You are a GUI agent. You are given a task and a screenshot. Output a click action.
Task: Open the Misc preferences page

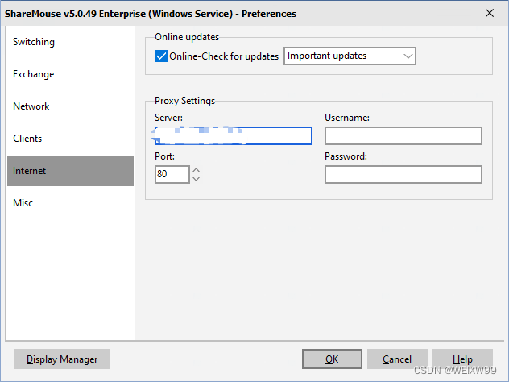71,203
